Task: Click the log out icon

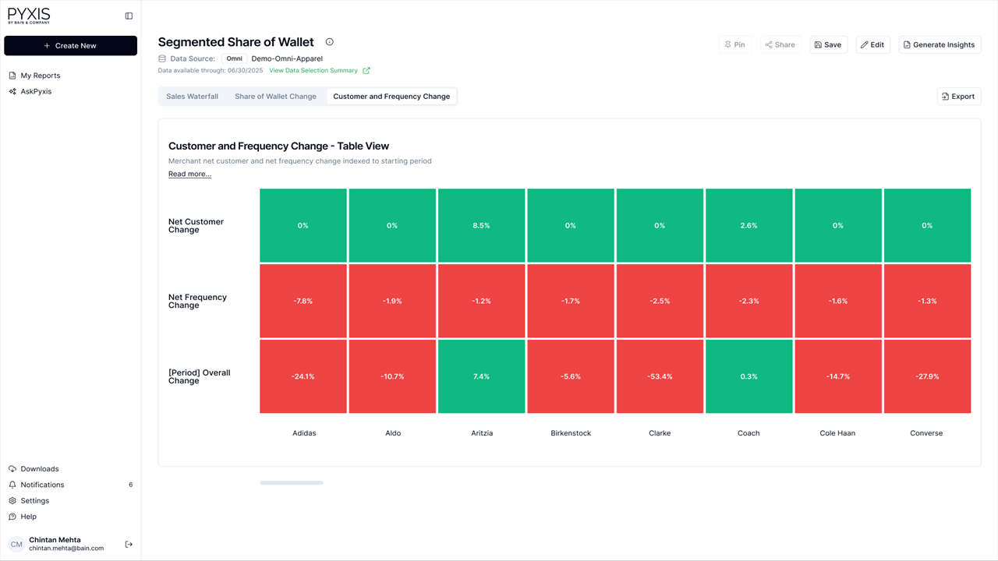Action: pyautogui.click(x=129, y=544)
